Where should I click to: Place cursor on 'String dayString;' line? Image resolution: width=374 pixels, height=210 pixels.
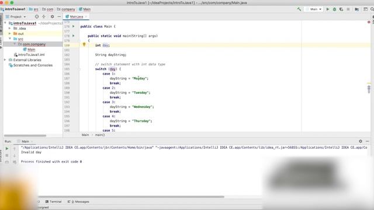pyautogui.click(x=110, y=55)
